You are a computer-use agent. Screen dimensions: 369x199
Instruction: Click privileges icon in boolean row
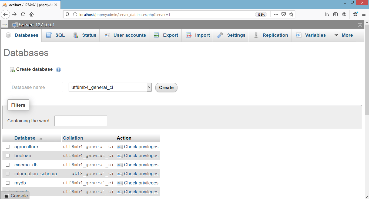(120, 156)
